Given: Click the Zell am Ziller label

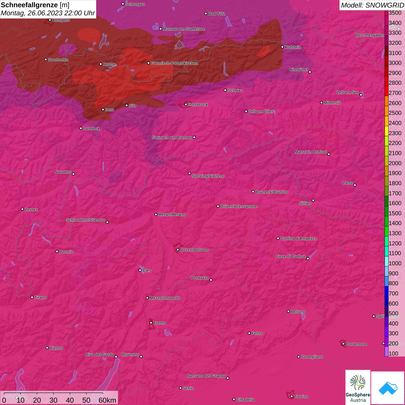Looking at the screenshot, I should pyautogui.click(x=261, y=111).
